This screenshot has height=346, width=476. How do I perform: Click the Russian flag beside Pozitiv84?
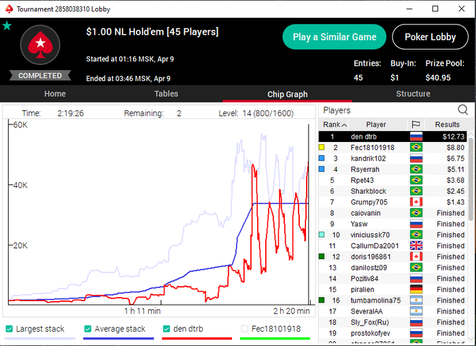pyautogui.click(x=416, y=279)
